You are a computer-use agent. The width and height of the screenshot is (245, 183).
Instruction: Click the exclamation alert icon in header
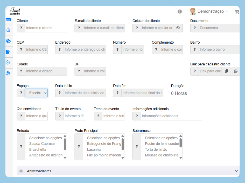pyautogui.click(x=180, y=11)
